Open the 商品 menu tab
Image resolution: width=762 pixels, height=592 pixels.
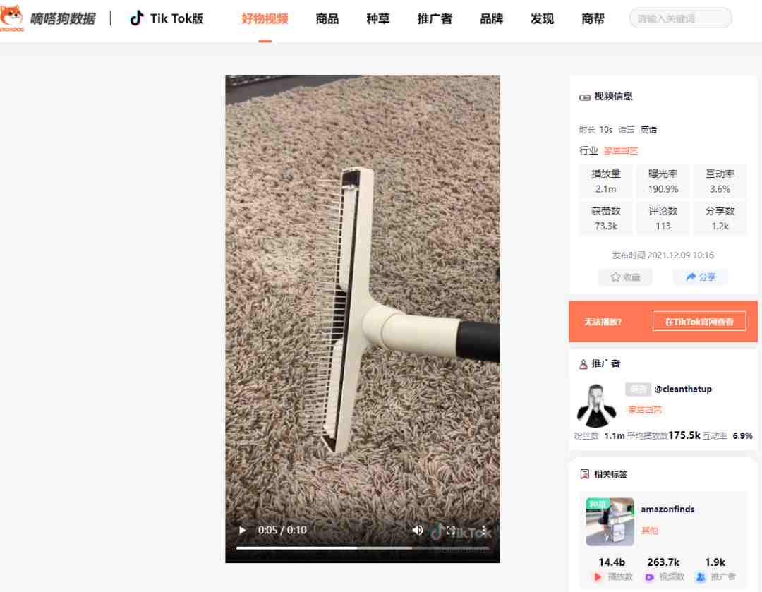click(x=327, y=19)
